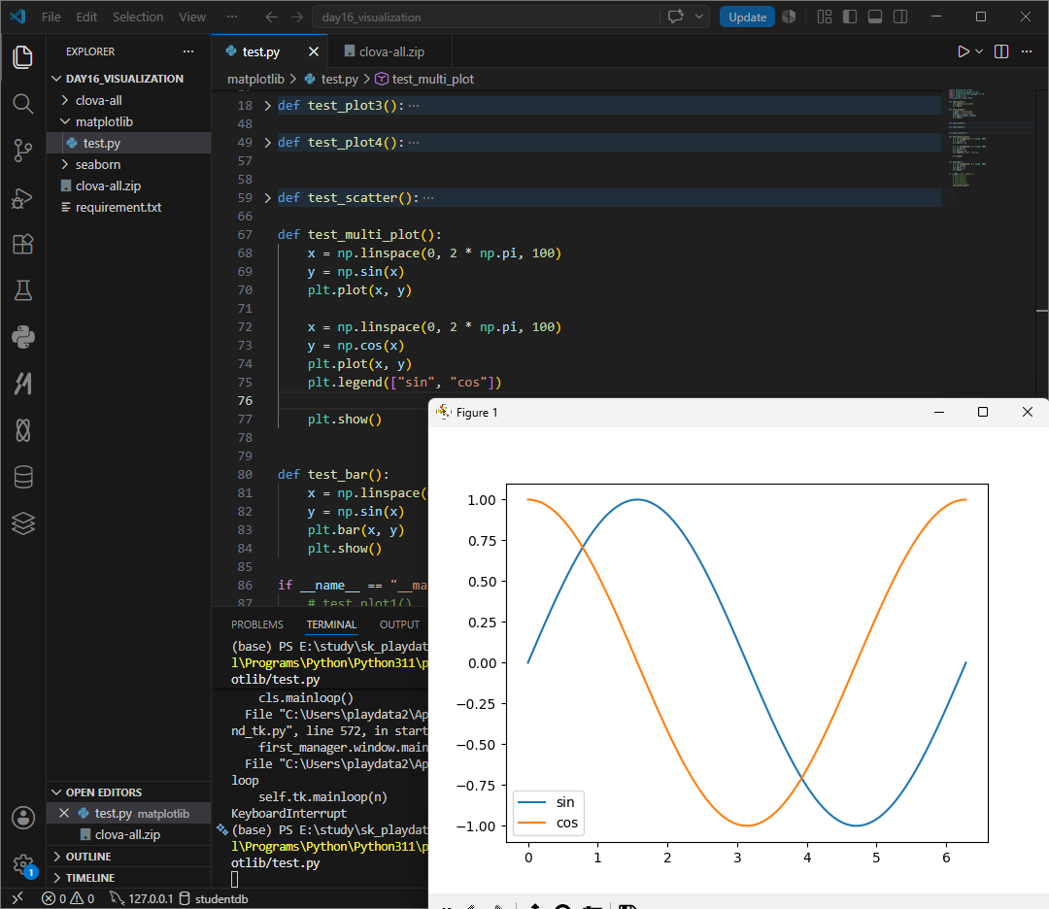Viewport: 1049px width, 909px height.
Task: Show more menu items via ellipsis
Action: click(231, 17)
